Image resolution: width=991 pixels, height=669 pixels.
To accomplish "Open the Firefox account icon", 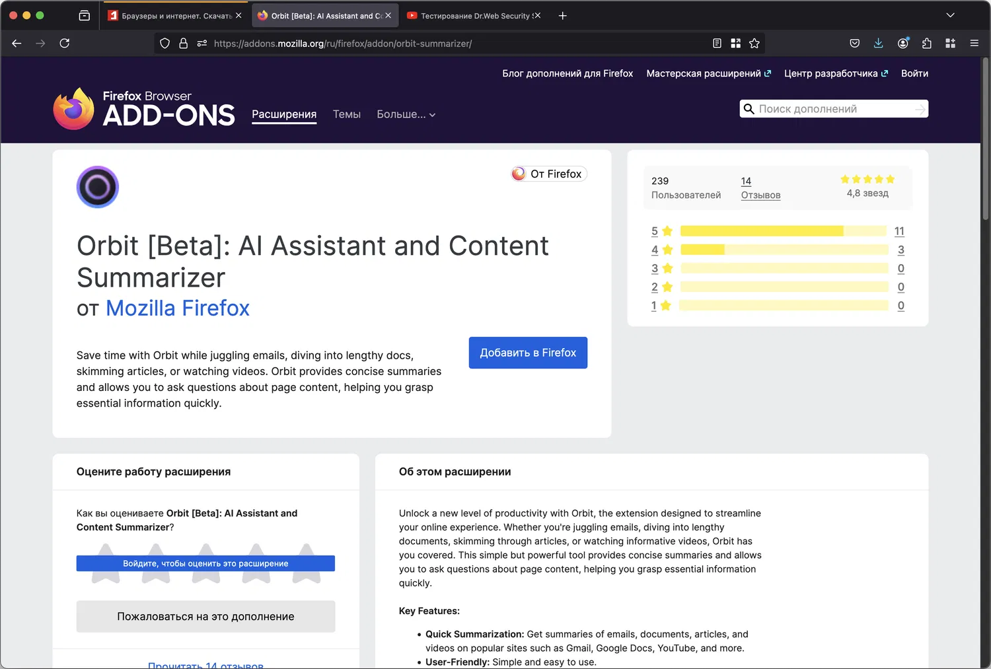I will [x=902, y=44].
